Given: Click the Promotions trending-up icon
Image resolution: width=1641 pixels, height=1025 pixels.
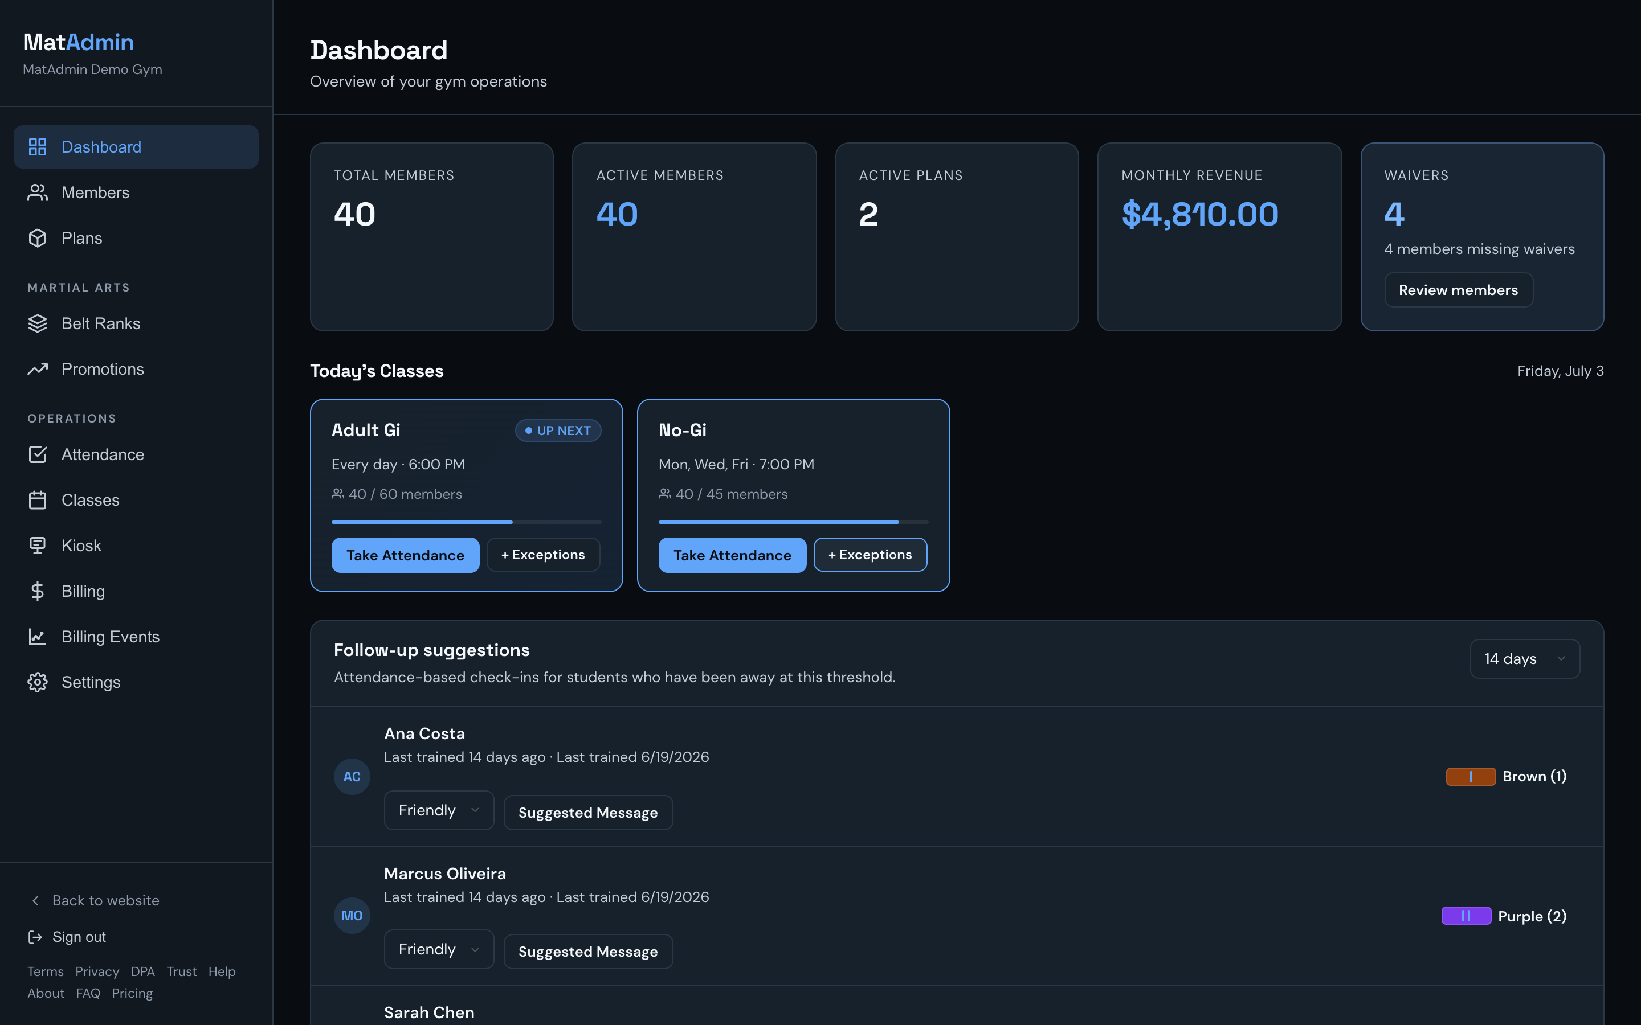Looking at the screenshot, I should (37, 369).
